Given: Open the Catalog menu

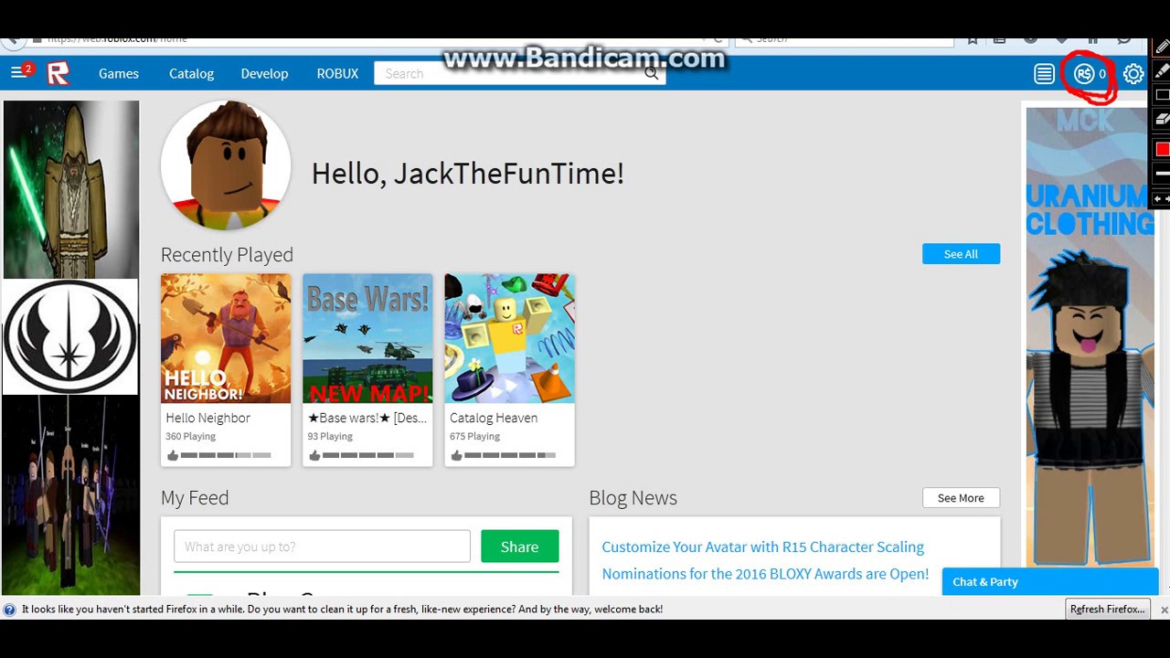Looking at the screenshot, I should (191, 73).
